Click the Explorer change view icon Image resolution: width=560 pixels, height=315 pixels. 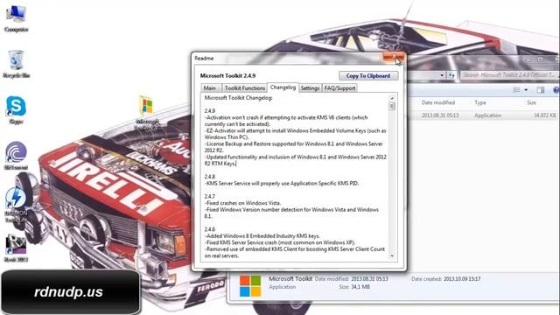[516, 89]
